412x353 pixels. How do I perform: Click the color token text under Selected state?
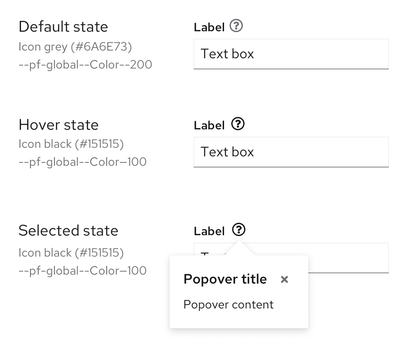point(83,271)
